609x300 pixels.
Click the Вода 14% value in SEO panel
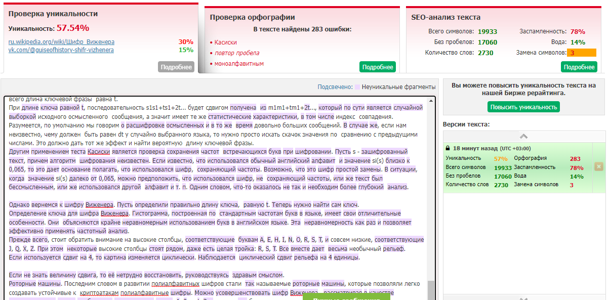tap(578, 42)
